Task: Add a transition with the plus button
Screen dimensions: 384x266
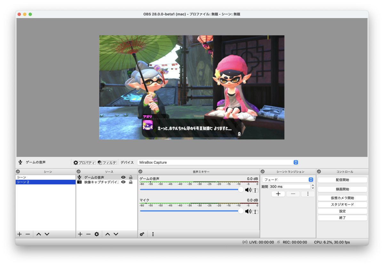Action: 278,194
